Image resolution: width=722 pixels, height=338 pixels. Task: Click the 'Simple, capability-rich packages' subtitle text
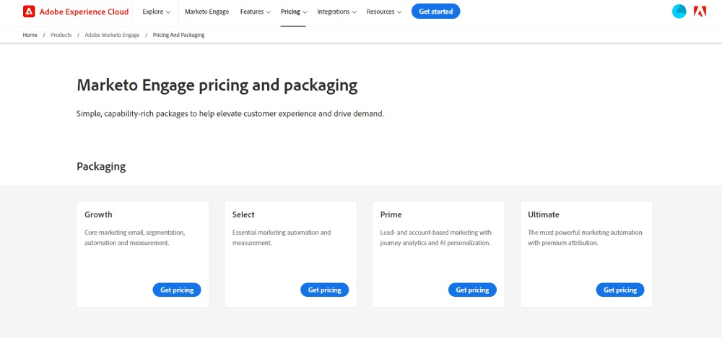click(230, 113)
